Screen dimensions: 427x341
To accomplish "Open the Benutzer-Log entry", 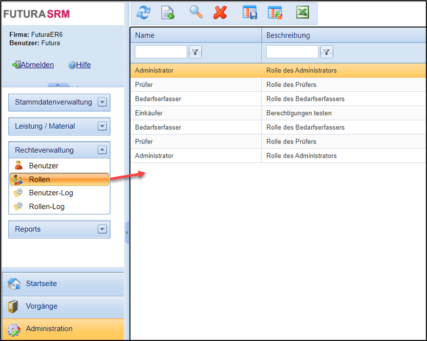I will [51, 193].
